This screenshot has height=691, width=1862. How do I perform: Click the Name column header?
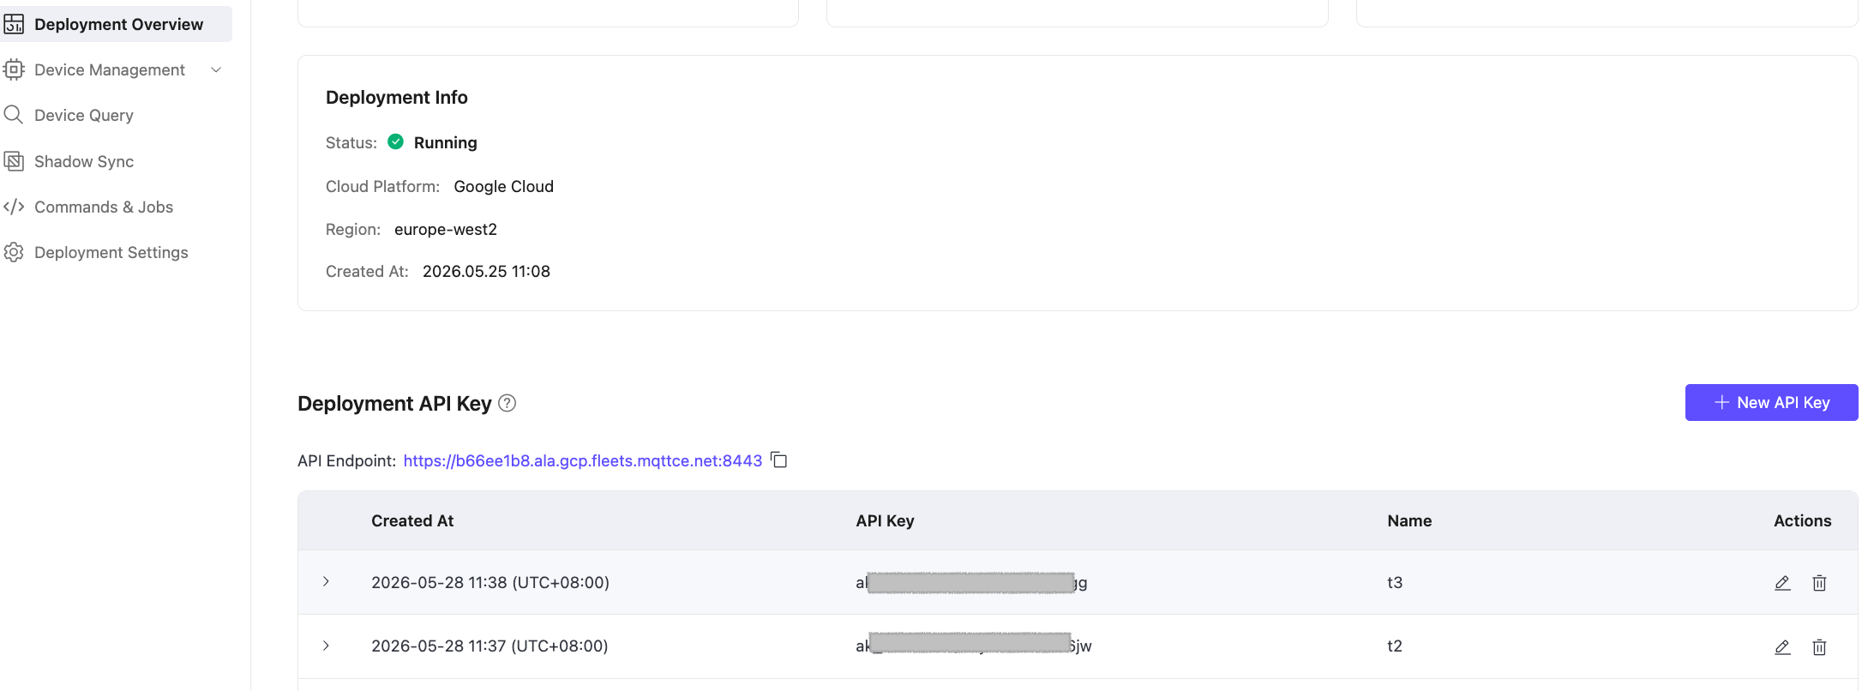1409,520
